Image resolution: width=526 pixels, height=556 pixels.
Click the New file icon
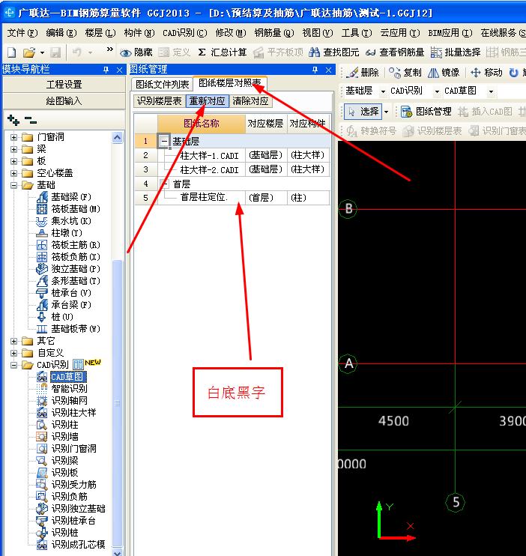coord(12,52)
